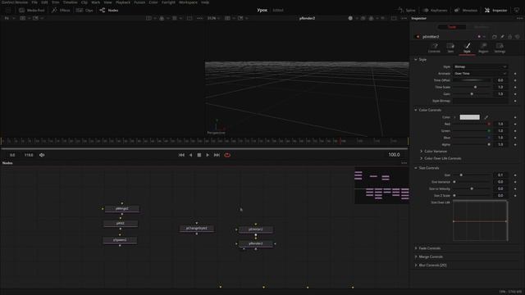525x295 pixels.
Task: Click the lock icon in Inspector header
Action: click(x=510, y=36)
